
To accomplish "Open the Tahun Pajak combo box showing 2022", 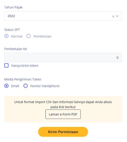I will [x=63, y=16].
